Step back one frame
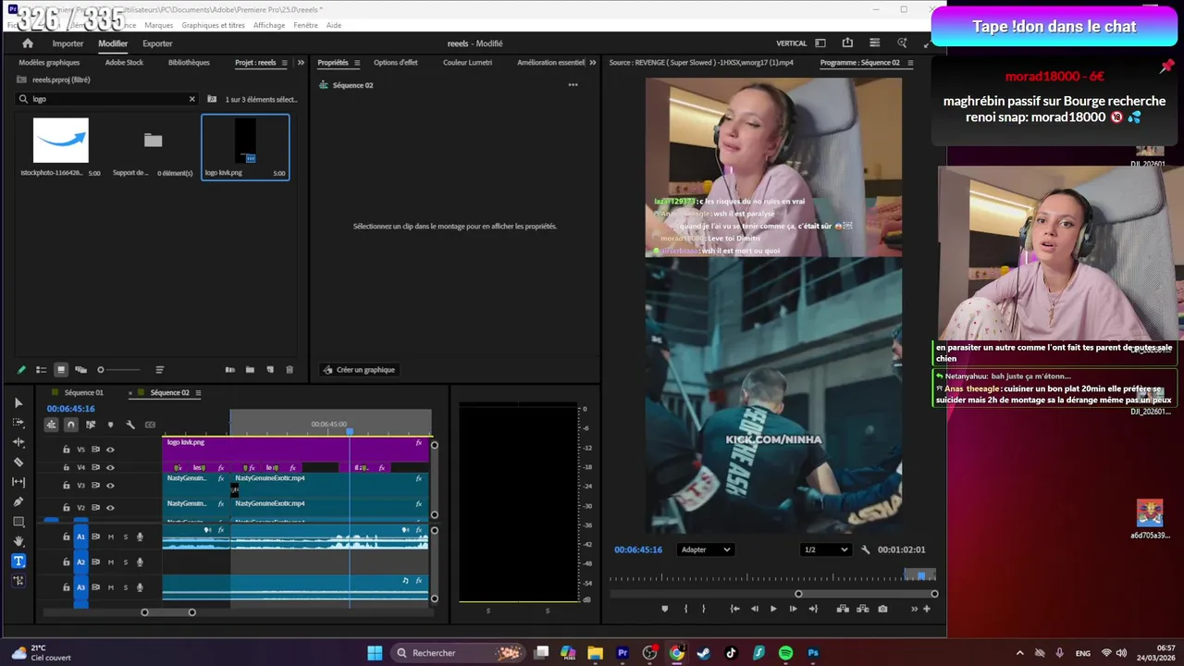 click(x=754, y=609)
